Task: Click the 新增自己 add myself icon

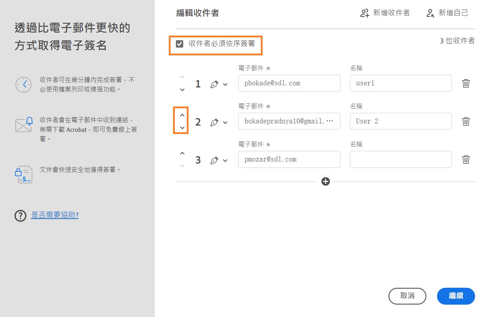Action: coord(430,13)
